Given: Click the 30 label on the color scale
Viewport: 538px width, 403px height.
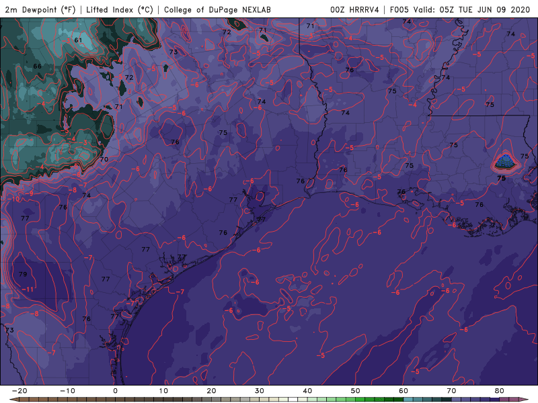Looking at the screenshot, I should pyautogui.click(x=260, y=391).
